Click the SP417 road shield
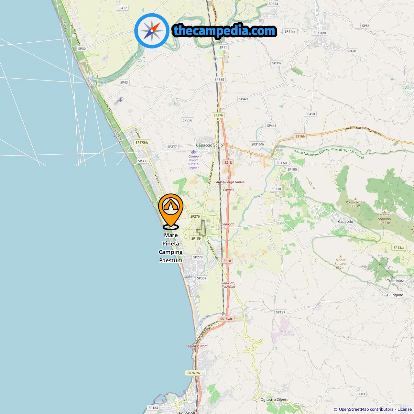The height and width of the screenshot is (414, 414). 122,8
